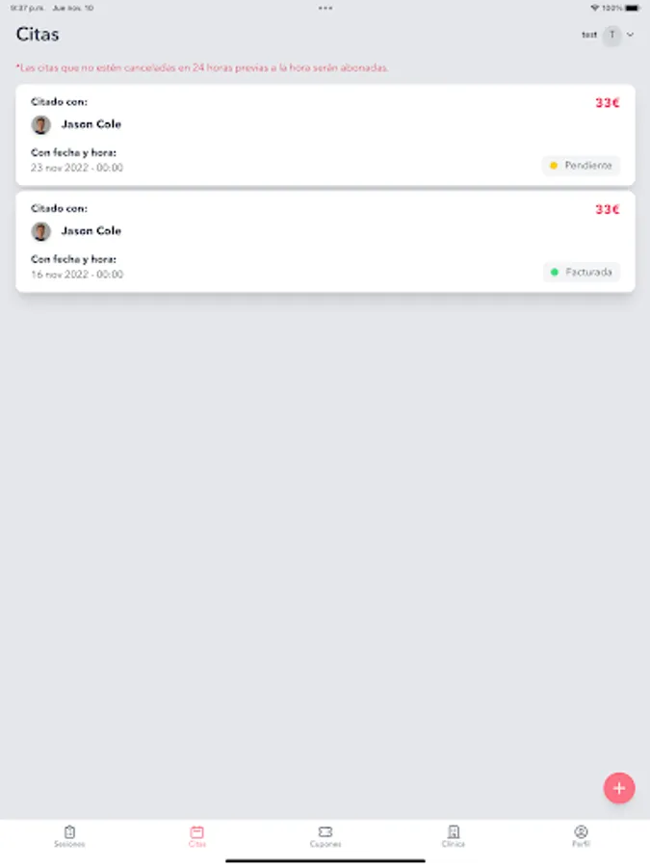650x867 pixels.
Task: Open the Sesiones tab icon
Action: tap(69, 831)
